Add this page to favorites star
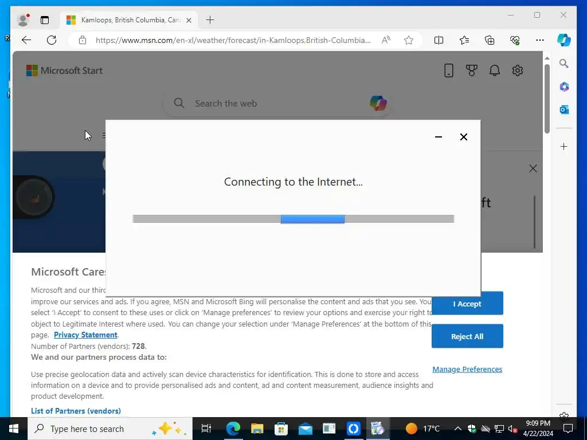The image size is (587, 440). pyautogui.click(x=408, y=40)
